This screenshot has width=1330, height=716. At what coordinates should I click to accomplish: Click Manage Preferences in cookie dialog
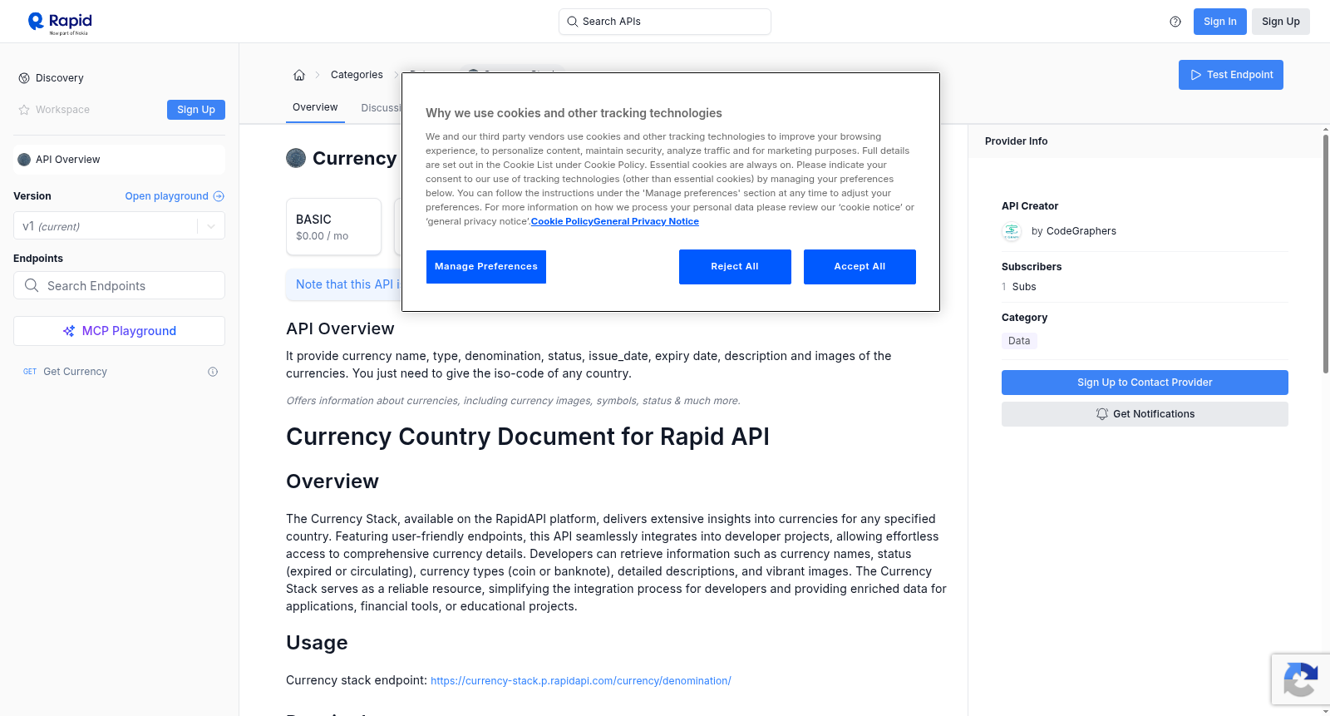(x=486, y=267)
